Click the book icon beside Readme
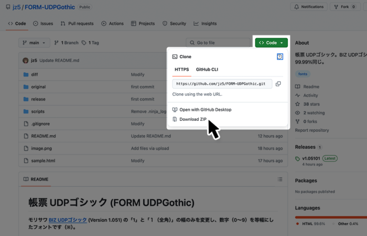The height and width of the screenshot is (236, 367). (297, 87)
